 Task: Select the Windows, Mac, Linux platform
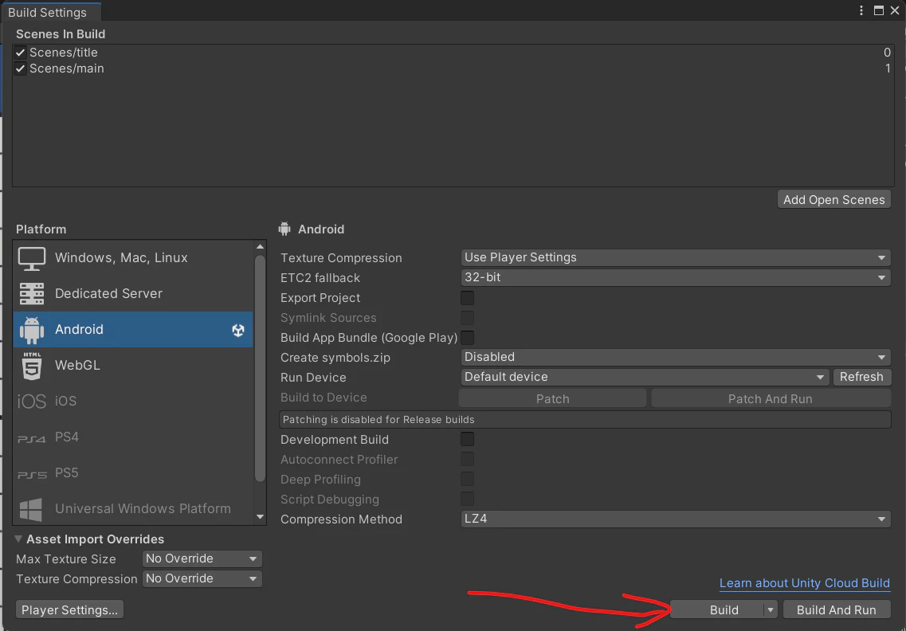[x=133, y=258]
